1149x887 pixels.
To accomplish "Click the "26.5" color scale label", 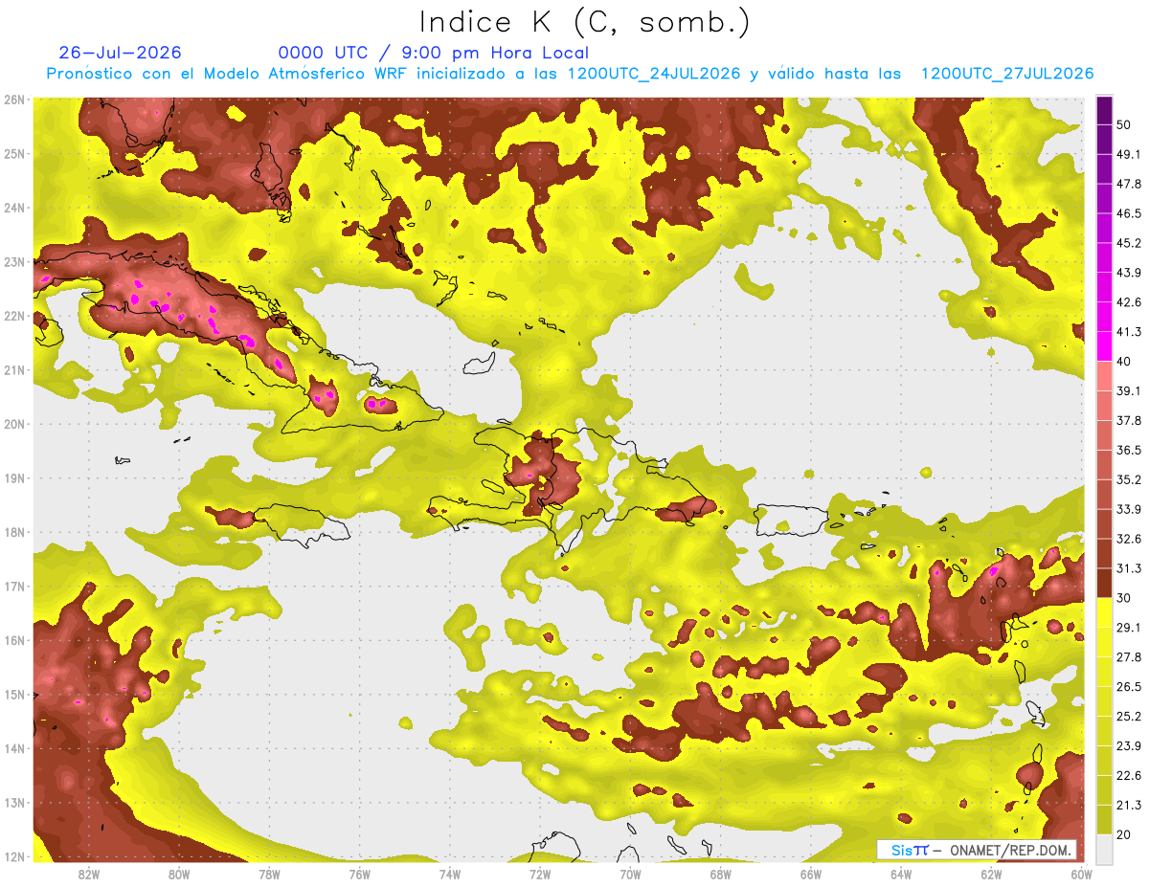I will pos(1129,686).
